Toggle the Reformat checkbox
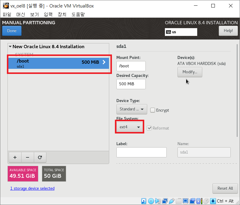 pyautogui.click(x=149, y=128)
